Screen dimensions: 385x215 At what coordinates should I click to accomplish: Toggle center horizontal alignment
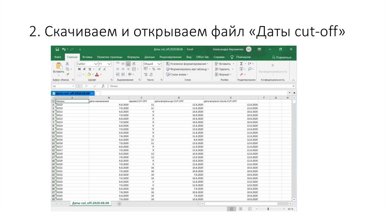(123, 69)
